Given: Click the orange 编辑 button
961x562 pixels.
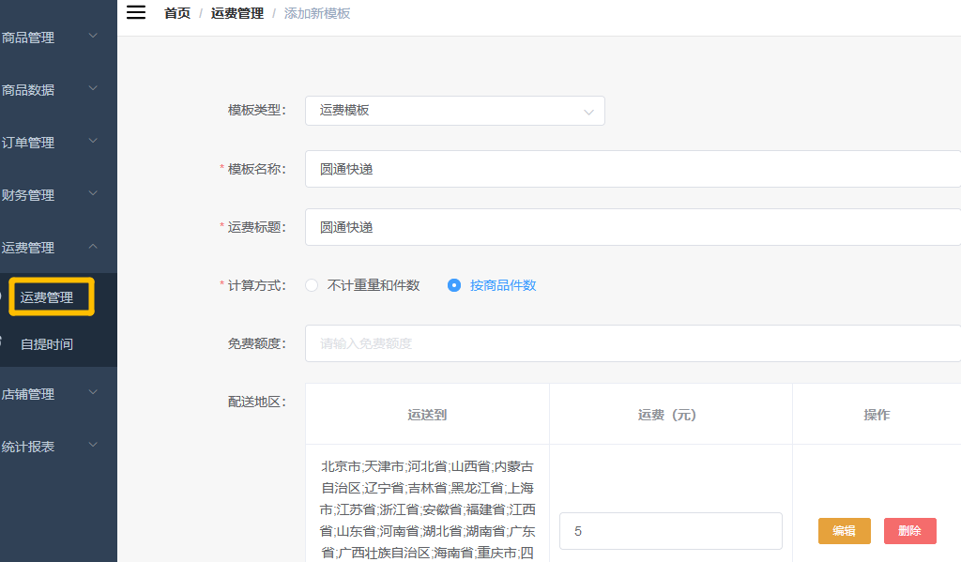Looking at the screenshot, I should tap(844, 531).
